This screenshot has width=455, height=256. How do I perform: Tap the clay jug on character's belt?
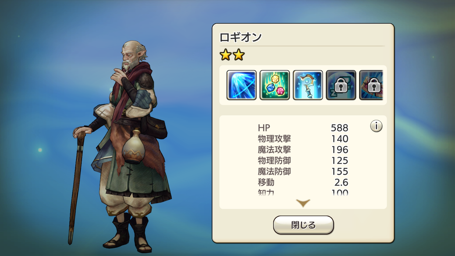(134, 147)
